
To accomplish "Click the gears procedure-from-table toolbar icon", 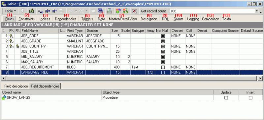I will click(x=118, y=11).
